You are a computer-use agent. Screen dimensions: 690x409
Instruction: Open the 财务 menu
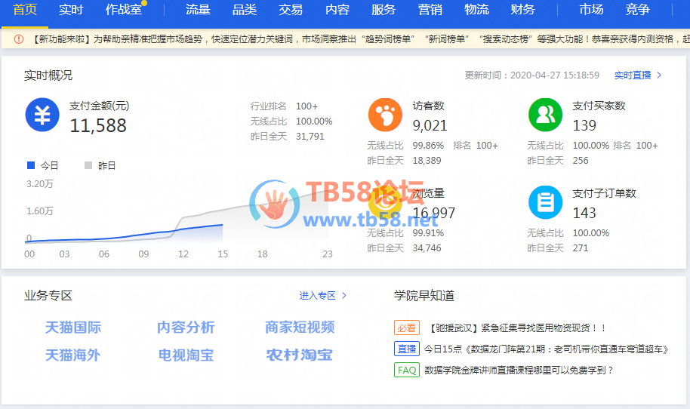(522, 9)
